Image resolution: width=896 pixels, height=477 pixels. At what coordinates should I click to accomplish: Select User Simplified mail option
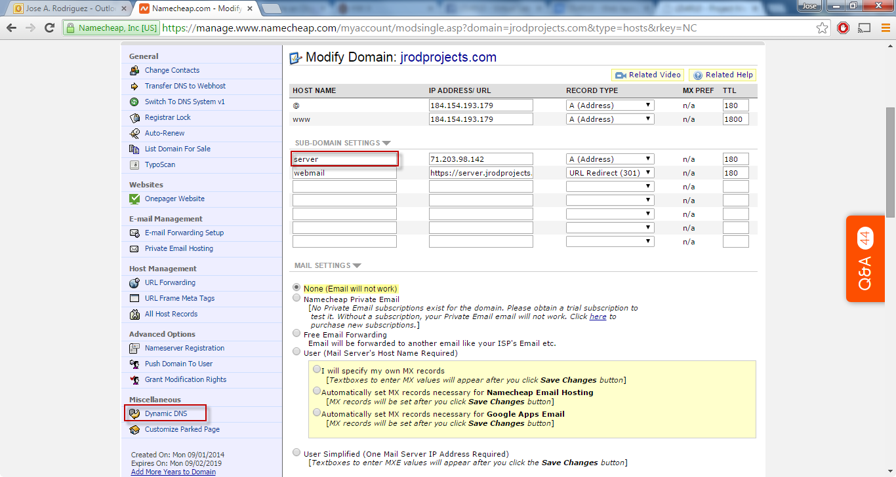tap(297, 453)
